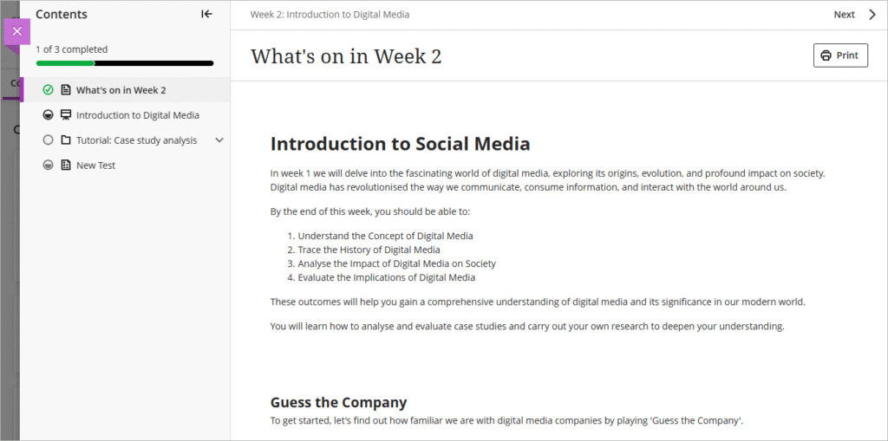This screenshot has width=888, height=441.
Task: Select the New Test entry
Action: click(x=95, y=165)
